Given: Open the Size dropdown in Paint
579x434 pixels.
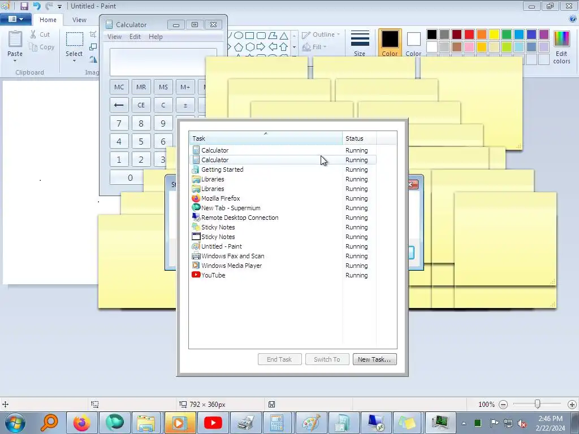Looking at the screenshot, I should [x=360, y=43].
